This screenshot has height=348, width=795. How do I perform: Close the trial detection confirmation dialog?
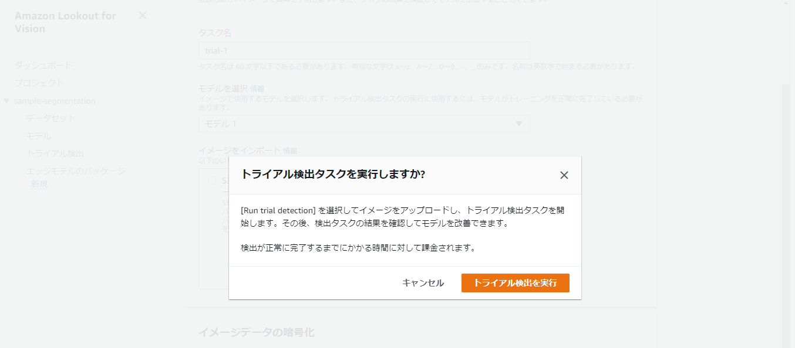(564, 175)
